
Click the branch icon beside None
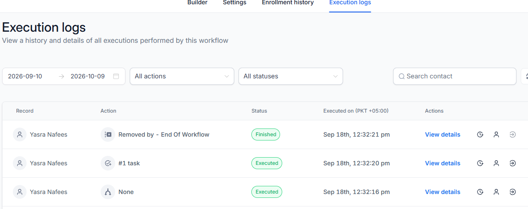(x=108, y=192)
